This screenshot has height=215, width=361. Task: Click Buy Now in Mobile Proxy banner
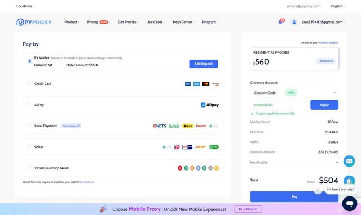pyautogui.click(x=248, y=209)
